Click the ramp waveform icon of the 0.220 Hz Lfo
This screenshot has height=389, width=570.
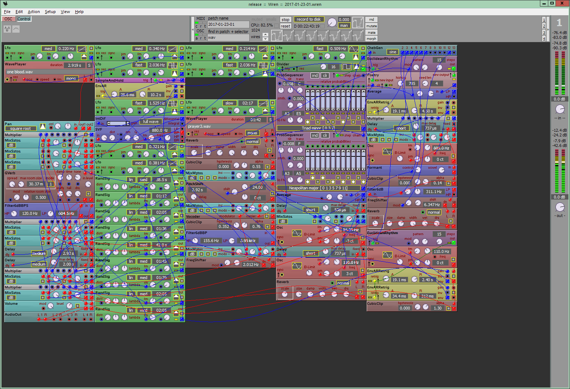pos(82,49)
